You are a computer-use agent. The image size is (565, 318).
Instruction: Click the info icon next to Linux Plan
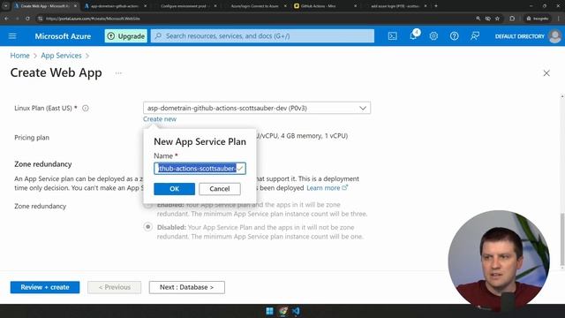[x=86, y=108]
